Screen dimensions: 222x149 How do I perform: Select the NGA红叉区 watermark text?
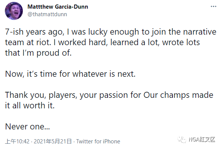202,140
